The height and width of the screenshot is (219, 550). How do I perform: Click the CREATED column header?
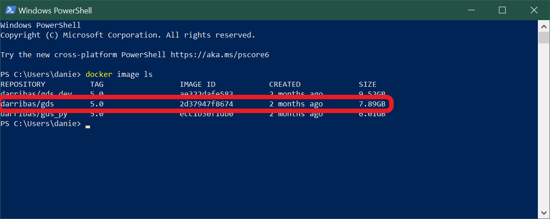pyautogui.click(x=285, y=84)
